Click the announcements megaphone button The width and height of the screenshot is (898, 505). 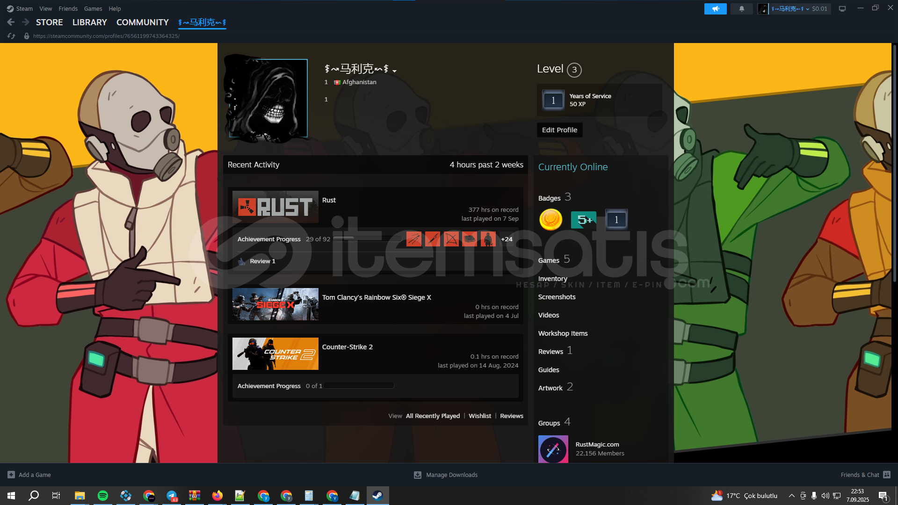click(x=715, y=8)
